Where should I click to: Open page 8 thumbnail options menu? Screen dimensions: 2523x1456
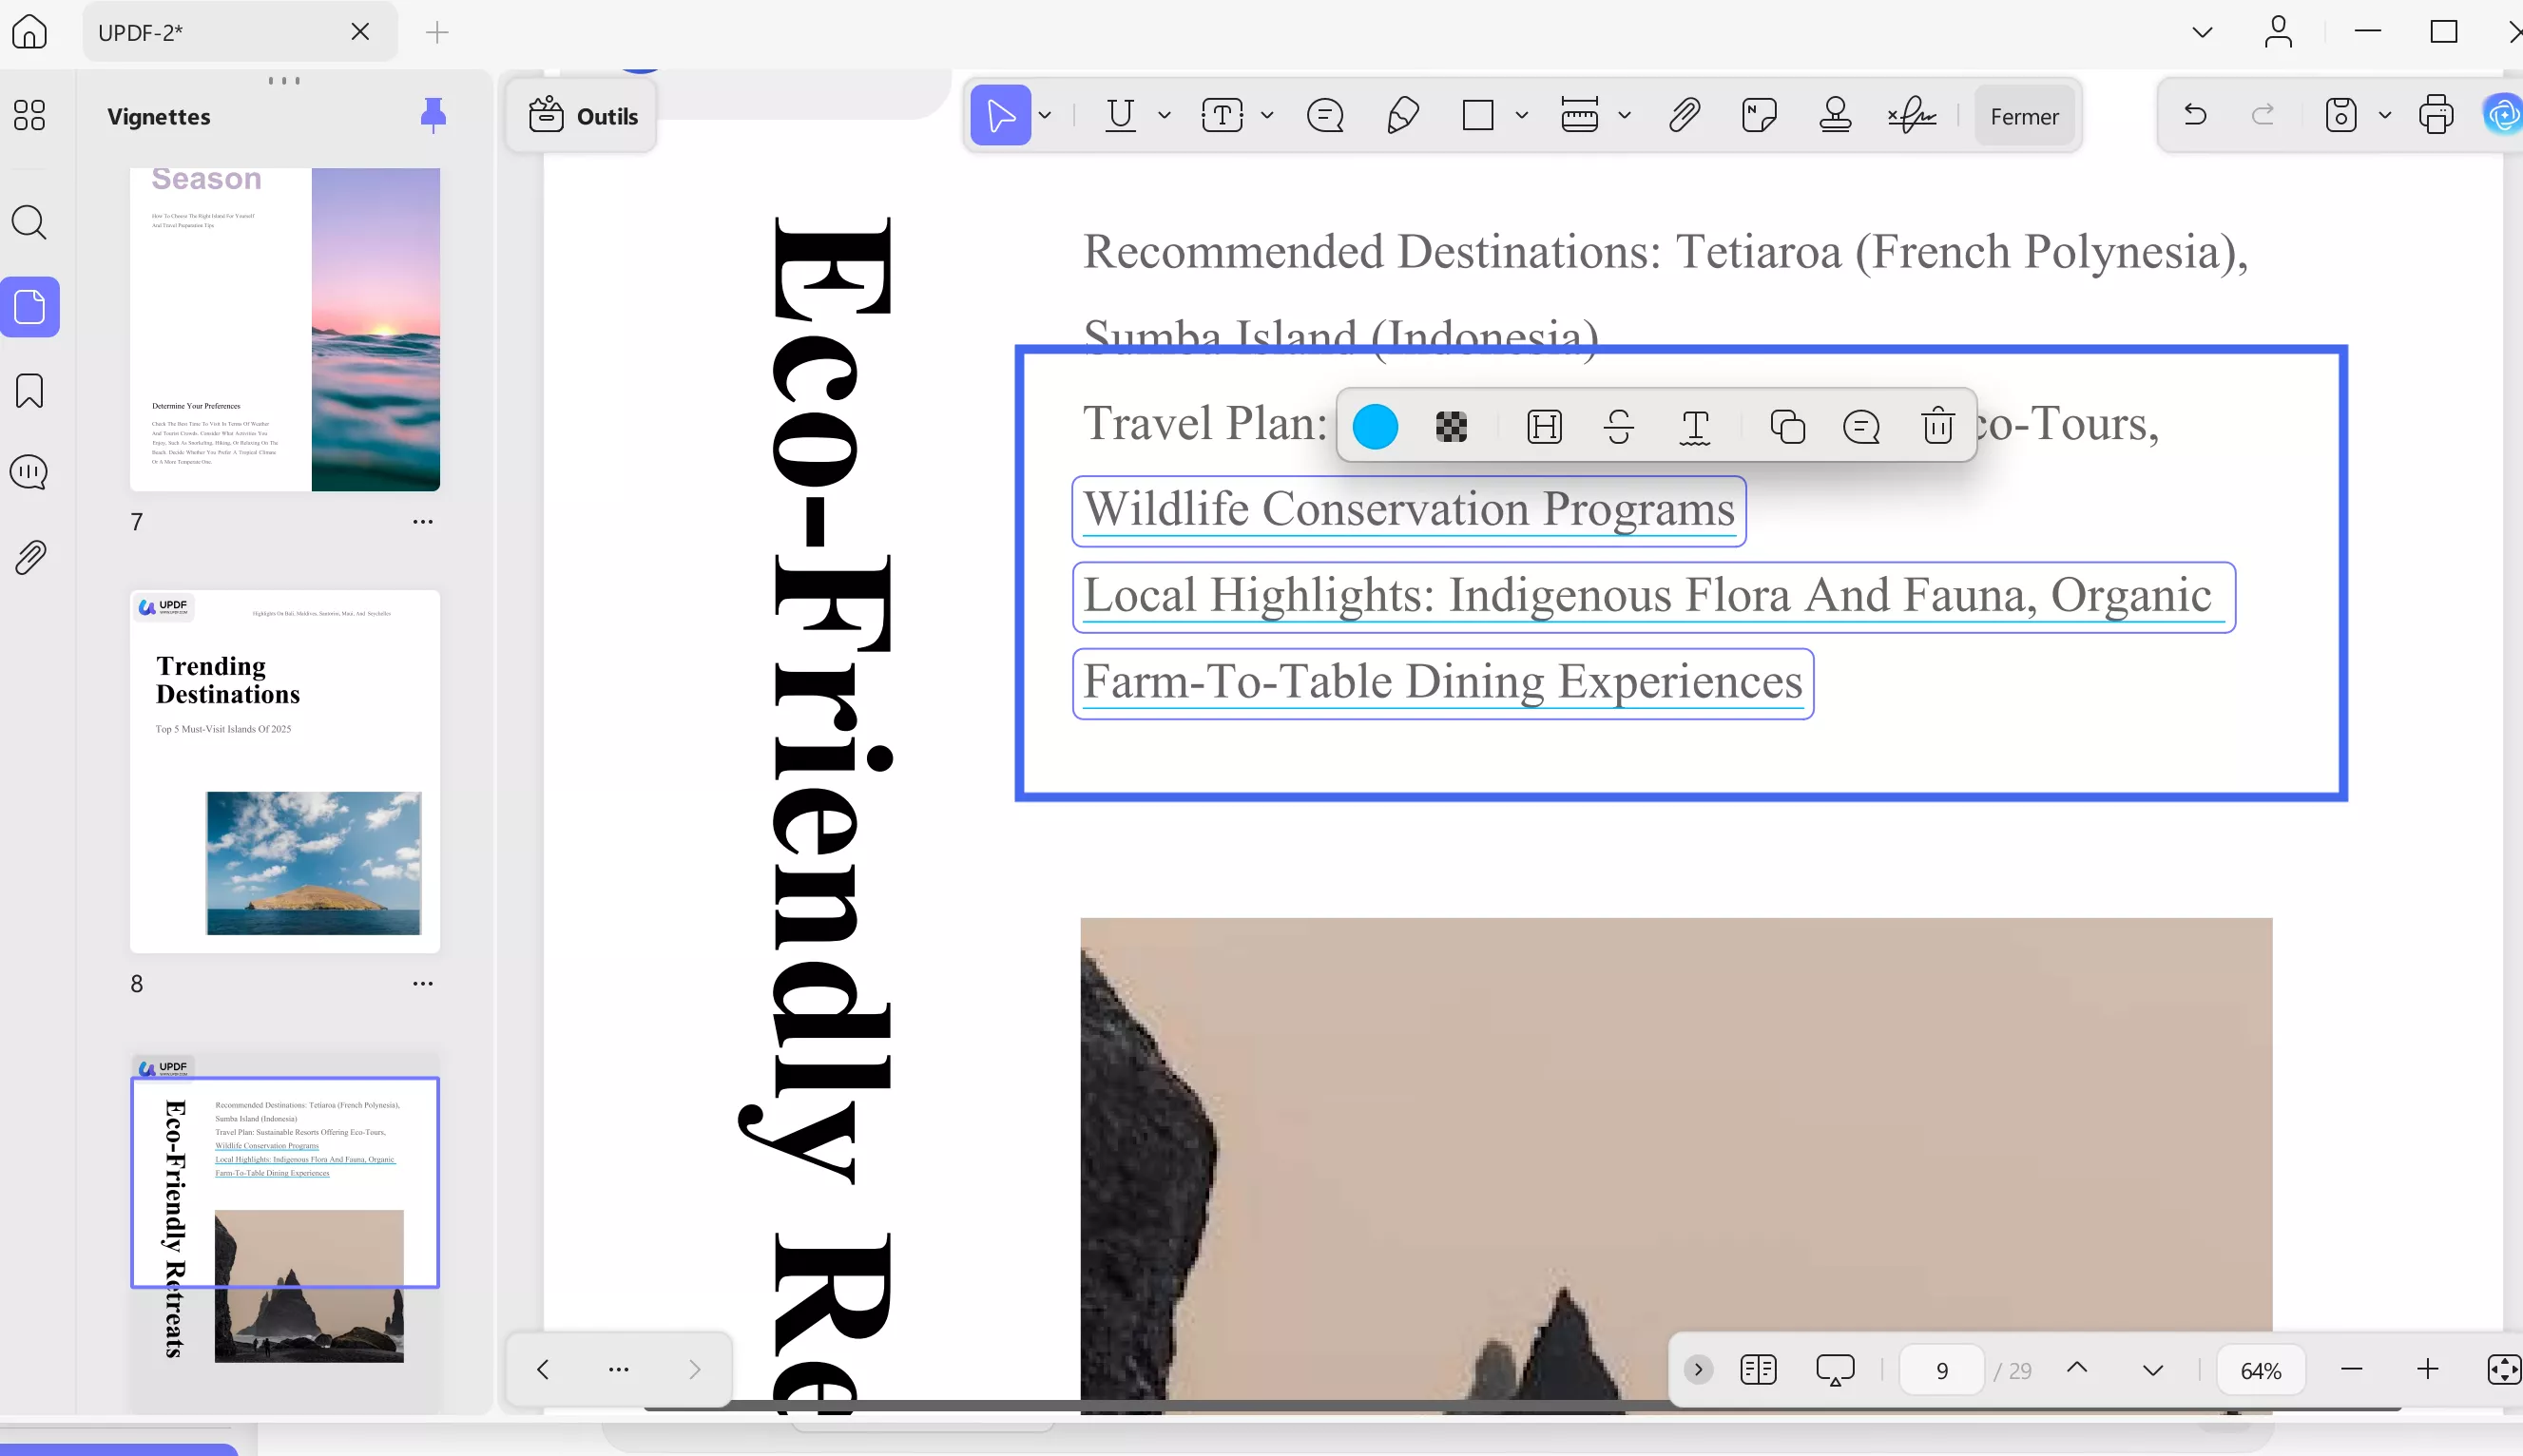[x=423, y=984]
